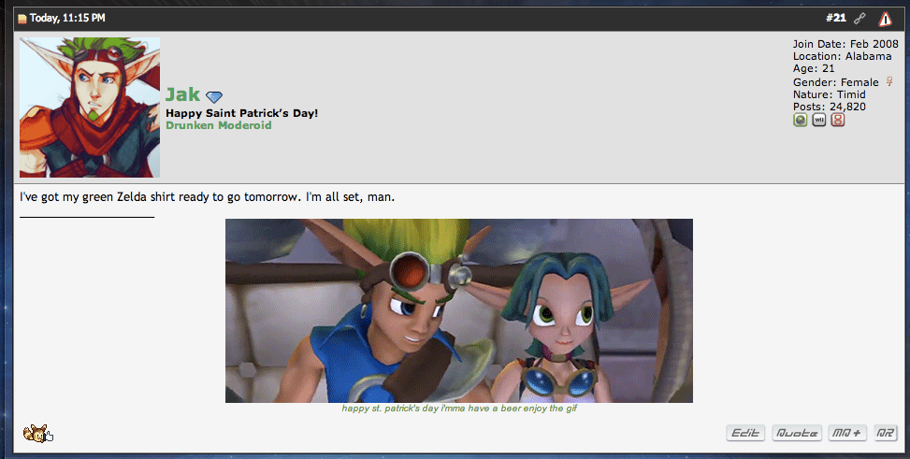Click the "Join Date: Feb 2008" text
Viewport: 910px width, 459px height.
pyautogui.click(x=845, y=44)
